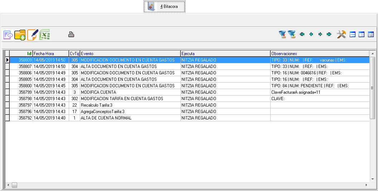Image resolution: width=378 pixels, height=191 pixels.
Task: Export the log with the Excel icon
Action: pos(45,35)
